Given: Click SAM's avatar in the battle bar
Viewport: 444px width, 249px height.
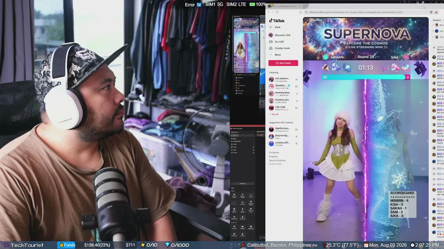Looking at the screenshot, I should (x=406, y=57).
